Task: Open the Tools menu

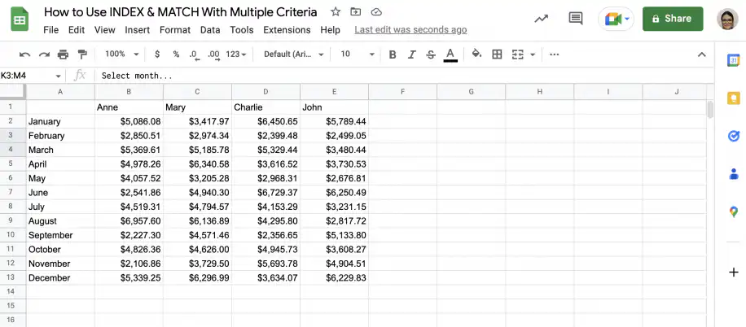Action: (x=242, y=30)
